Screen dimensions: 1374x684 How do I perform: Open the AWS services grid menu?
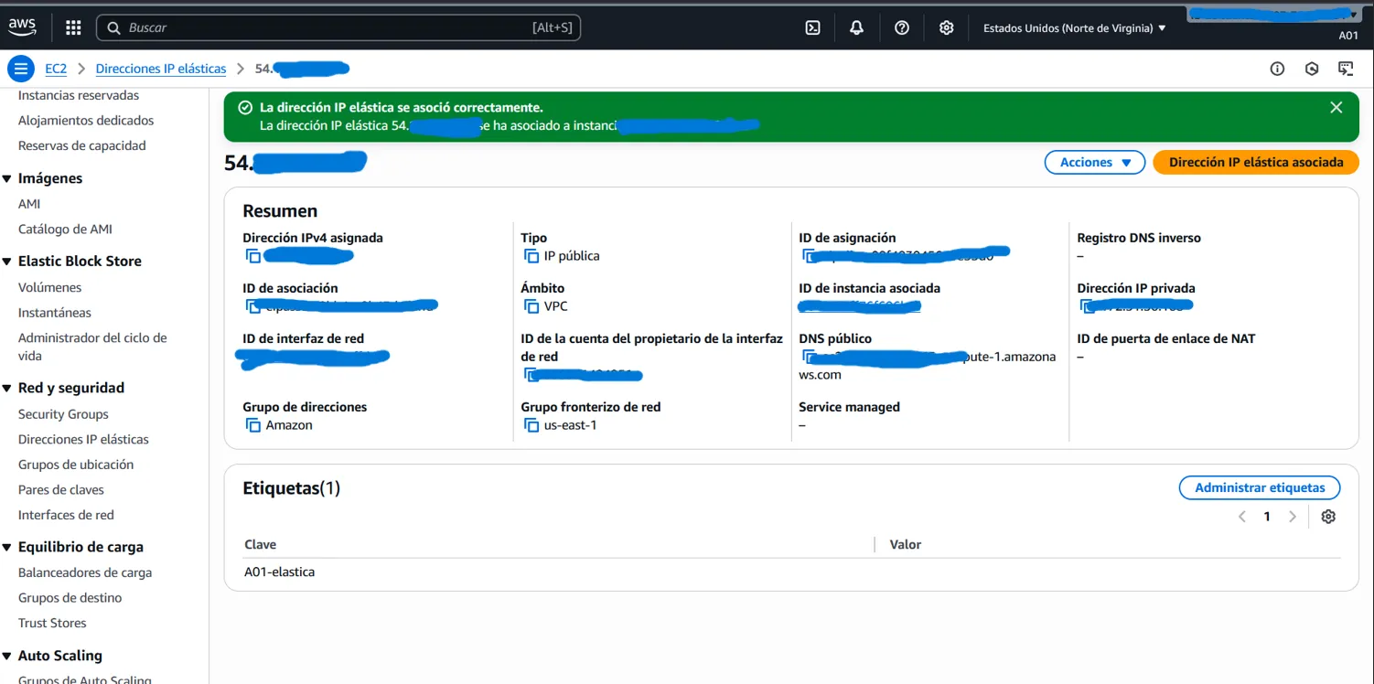(x=74, y=28)
